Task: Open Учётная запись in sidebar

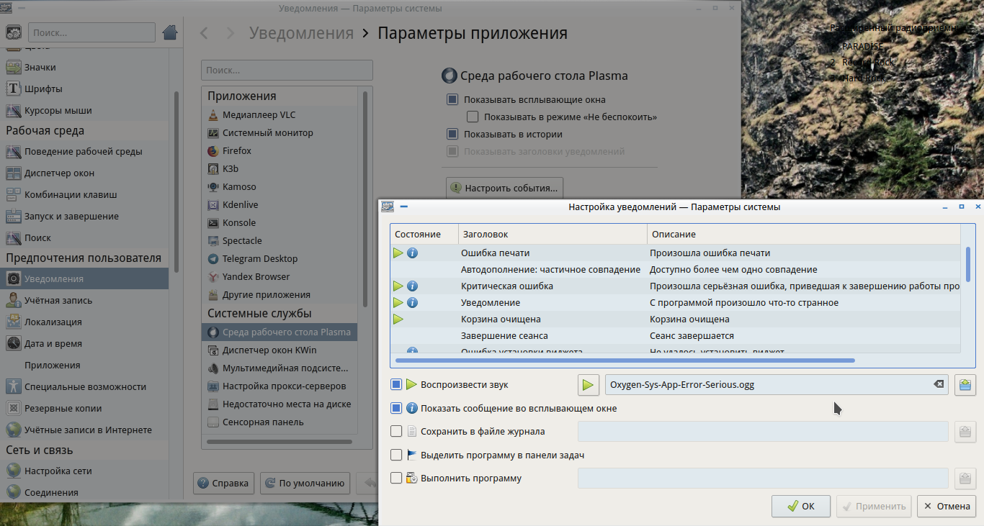Action: click(58, 301)
